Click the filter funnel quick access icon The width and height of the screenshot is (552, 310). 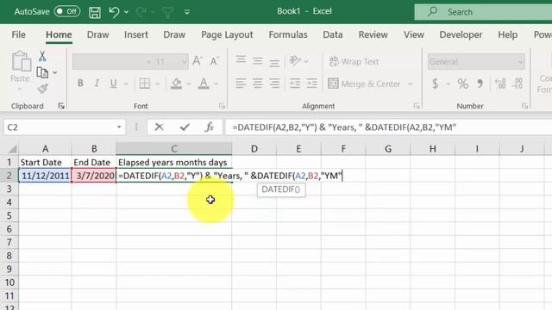click(x=168, y=13)
